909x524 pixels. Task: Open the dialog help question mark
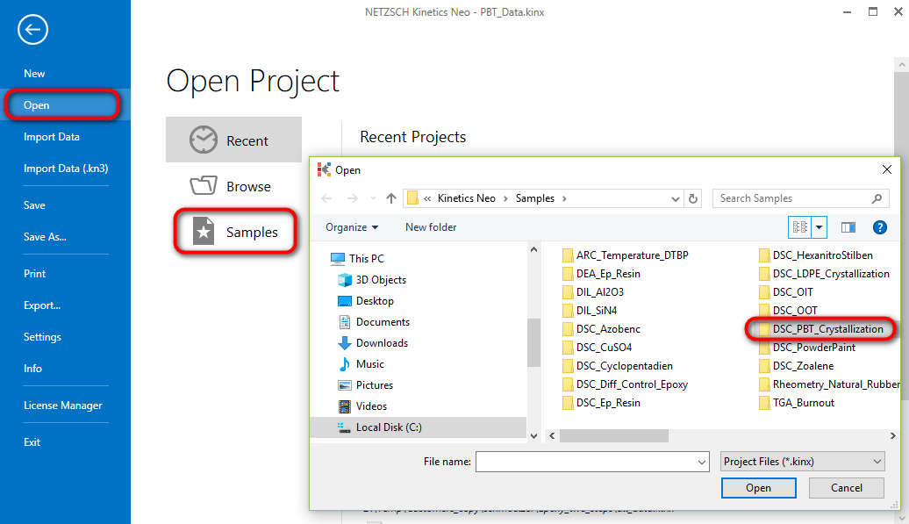tap(879, 227)
